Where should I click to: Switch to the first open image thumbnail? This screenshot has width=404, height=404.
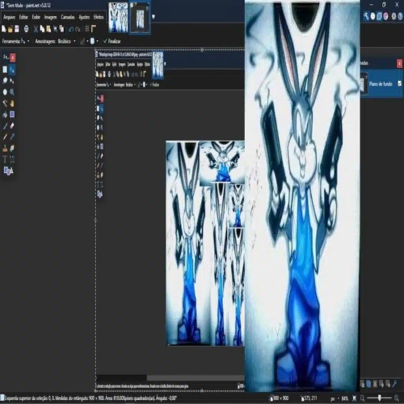(118, 17)
